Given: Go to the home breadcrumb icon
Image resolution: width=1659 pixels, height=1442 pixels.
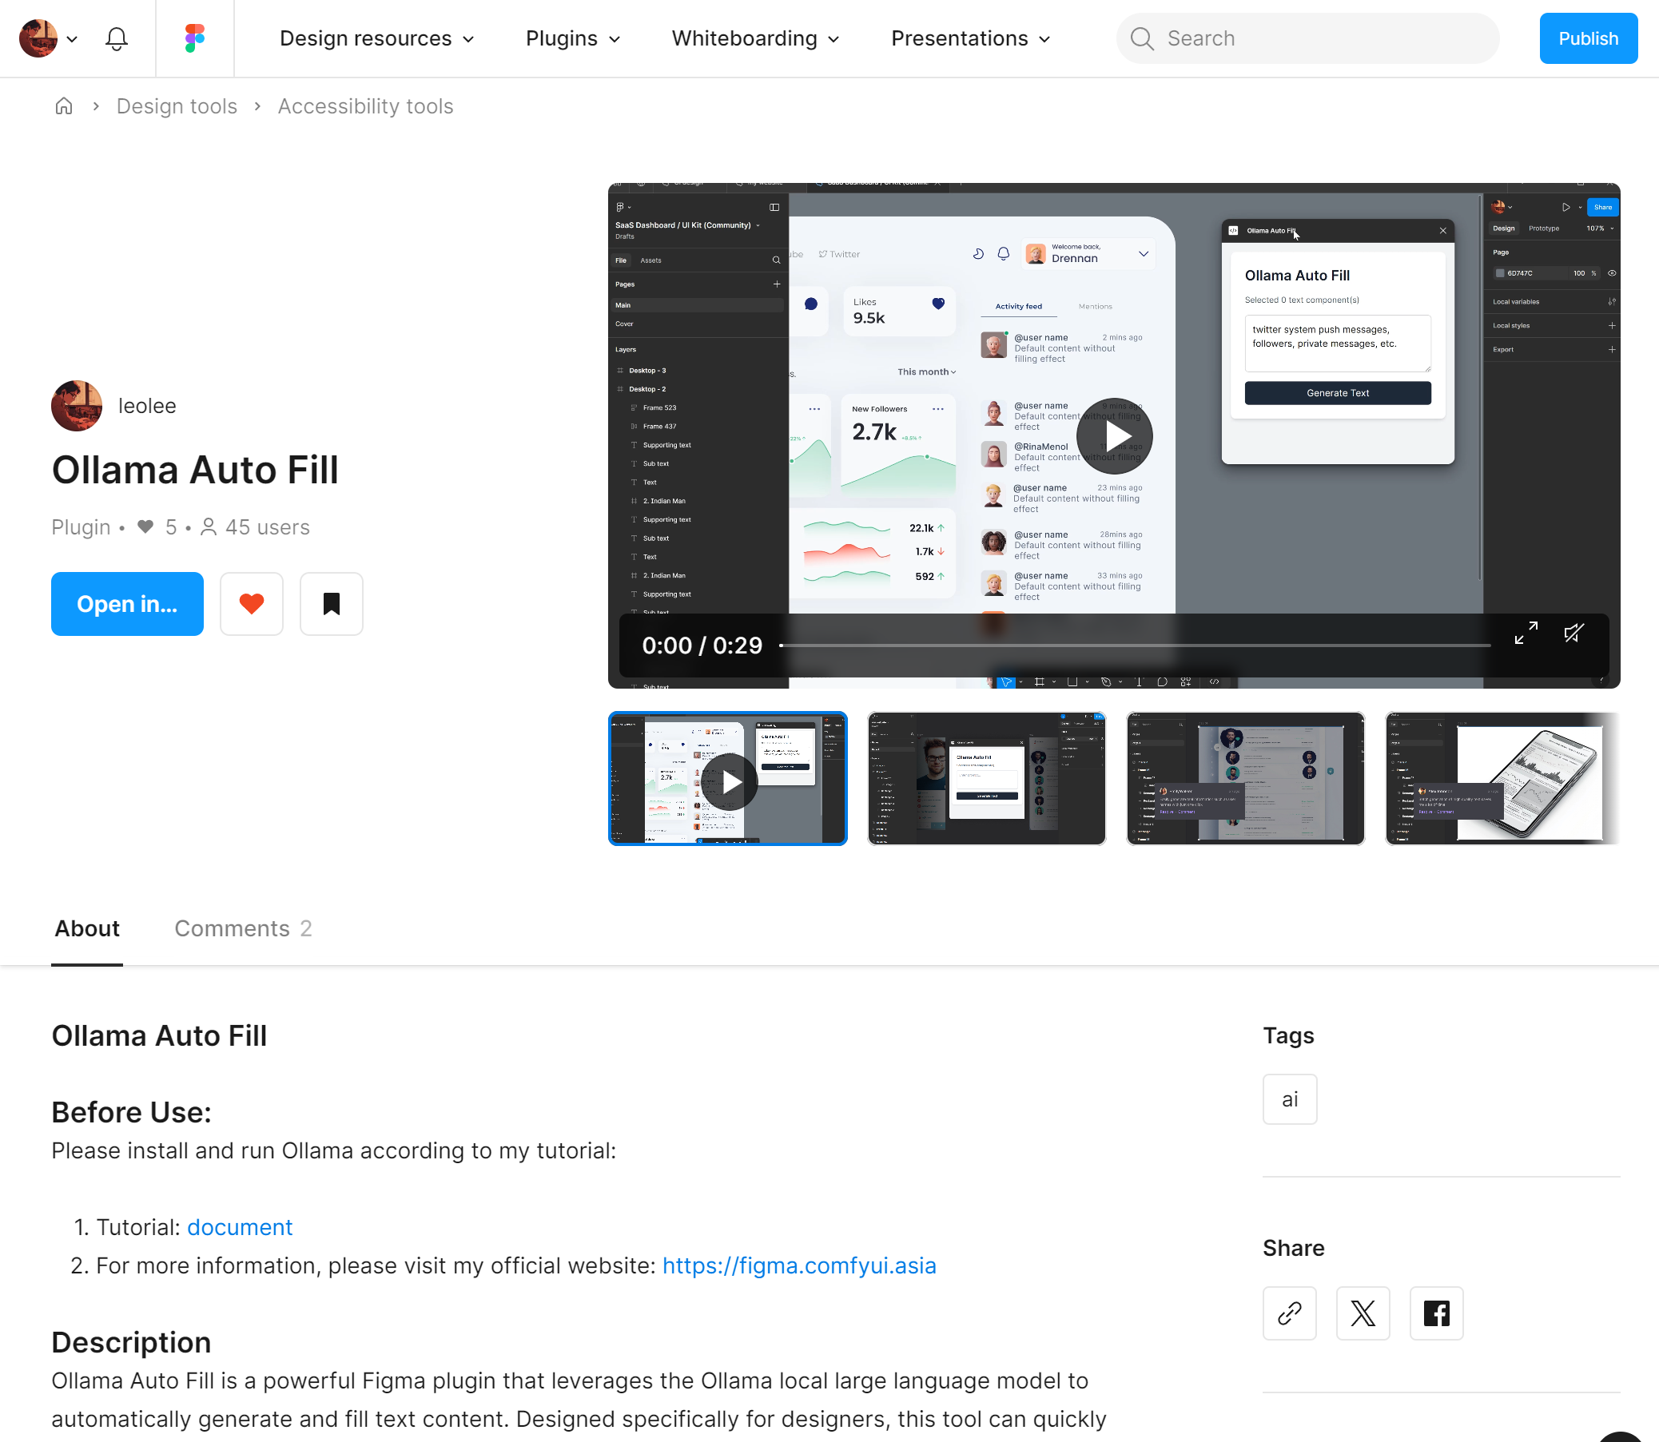Looking at the screenshot, I should (x=64, y=106).
